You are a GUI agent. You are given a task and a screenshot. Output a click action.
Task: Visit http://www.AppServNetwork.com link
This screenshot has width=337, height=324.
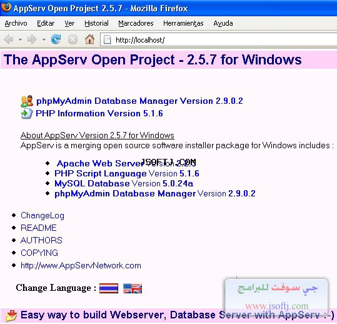pyautogui.click(x=81, y=266)
